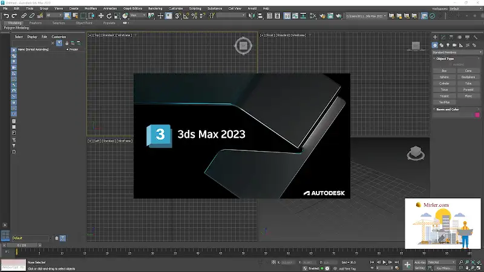Activate the Select and Move tool
484x272 pixels.
(101, 16)
